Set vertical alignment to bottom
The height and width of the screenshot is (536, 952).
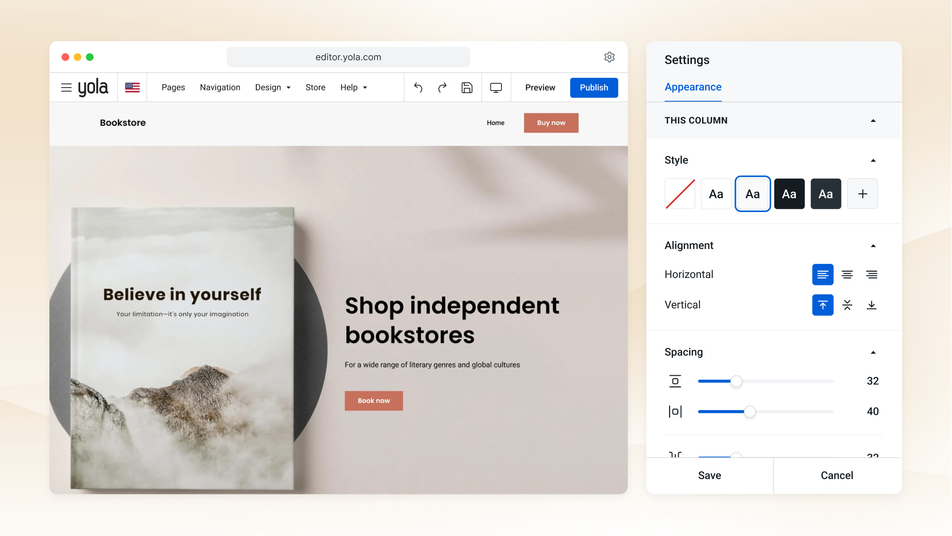pyautogui.click(x=872, y=305)
